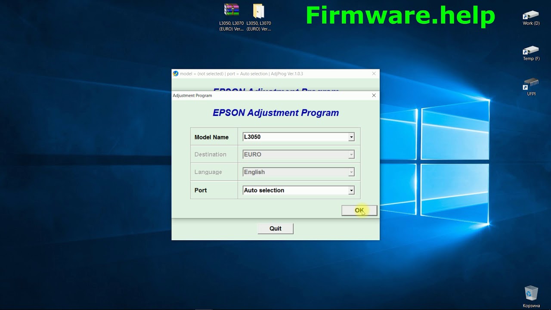Click the AdjProg window title bar icon
The image size is (551, 310).
(x=176, y=74)
